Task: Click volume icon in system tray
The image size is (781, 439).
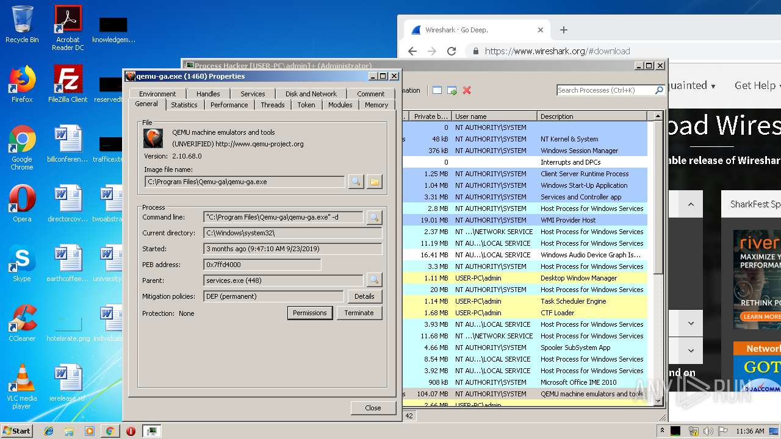Action: coord(708,431)
